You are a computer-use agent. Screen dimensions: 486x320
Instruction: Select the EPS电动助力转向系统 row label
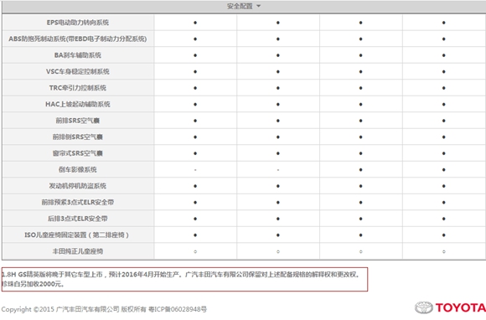[x=78, y=23]
